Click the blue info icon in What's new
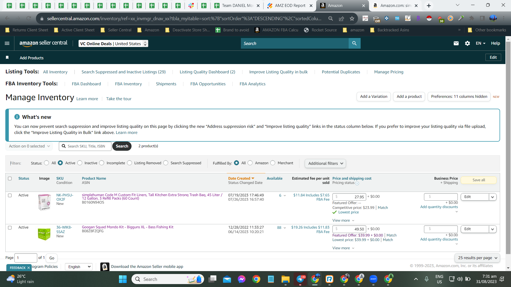 coord(17,117)
